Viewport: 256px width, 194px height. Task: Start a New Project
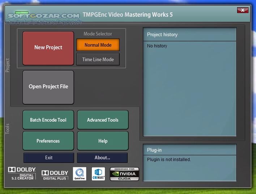(x=48, y=48)
